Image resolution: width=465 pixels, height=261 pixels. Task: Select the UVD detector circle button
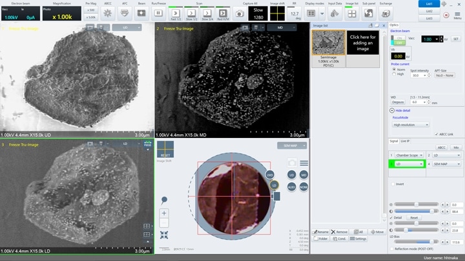pyautogui.click(x=269, y=175)
